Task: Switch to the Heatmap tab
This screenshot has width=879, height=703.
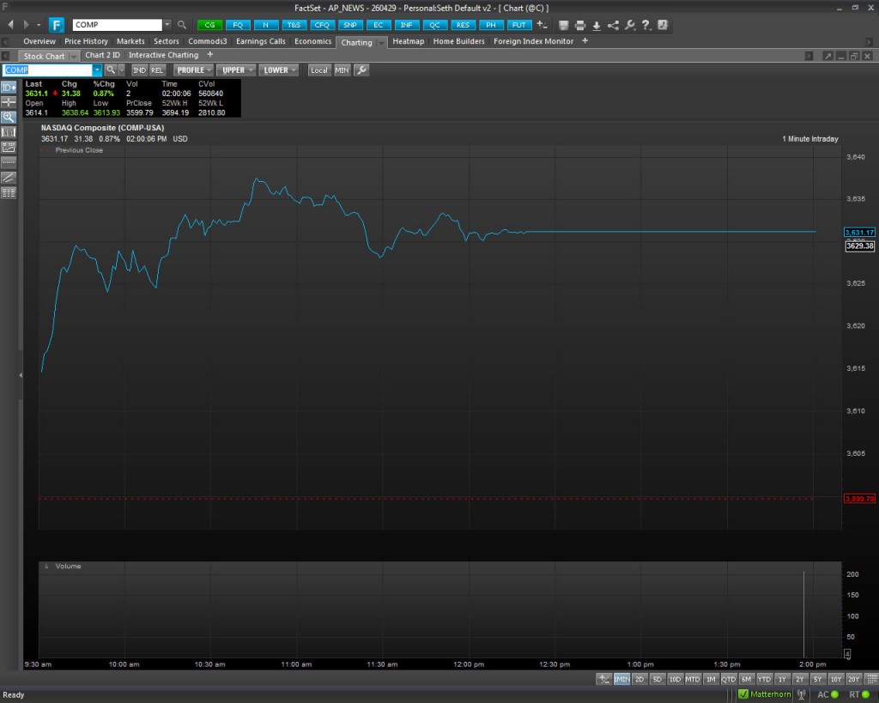Action: (408, 41)
